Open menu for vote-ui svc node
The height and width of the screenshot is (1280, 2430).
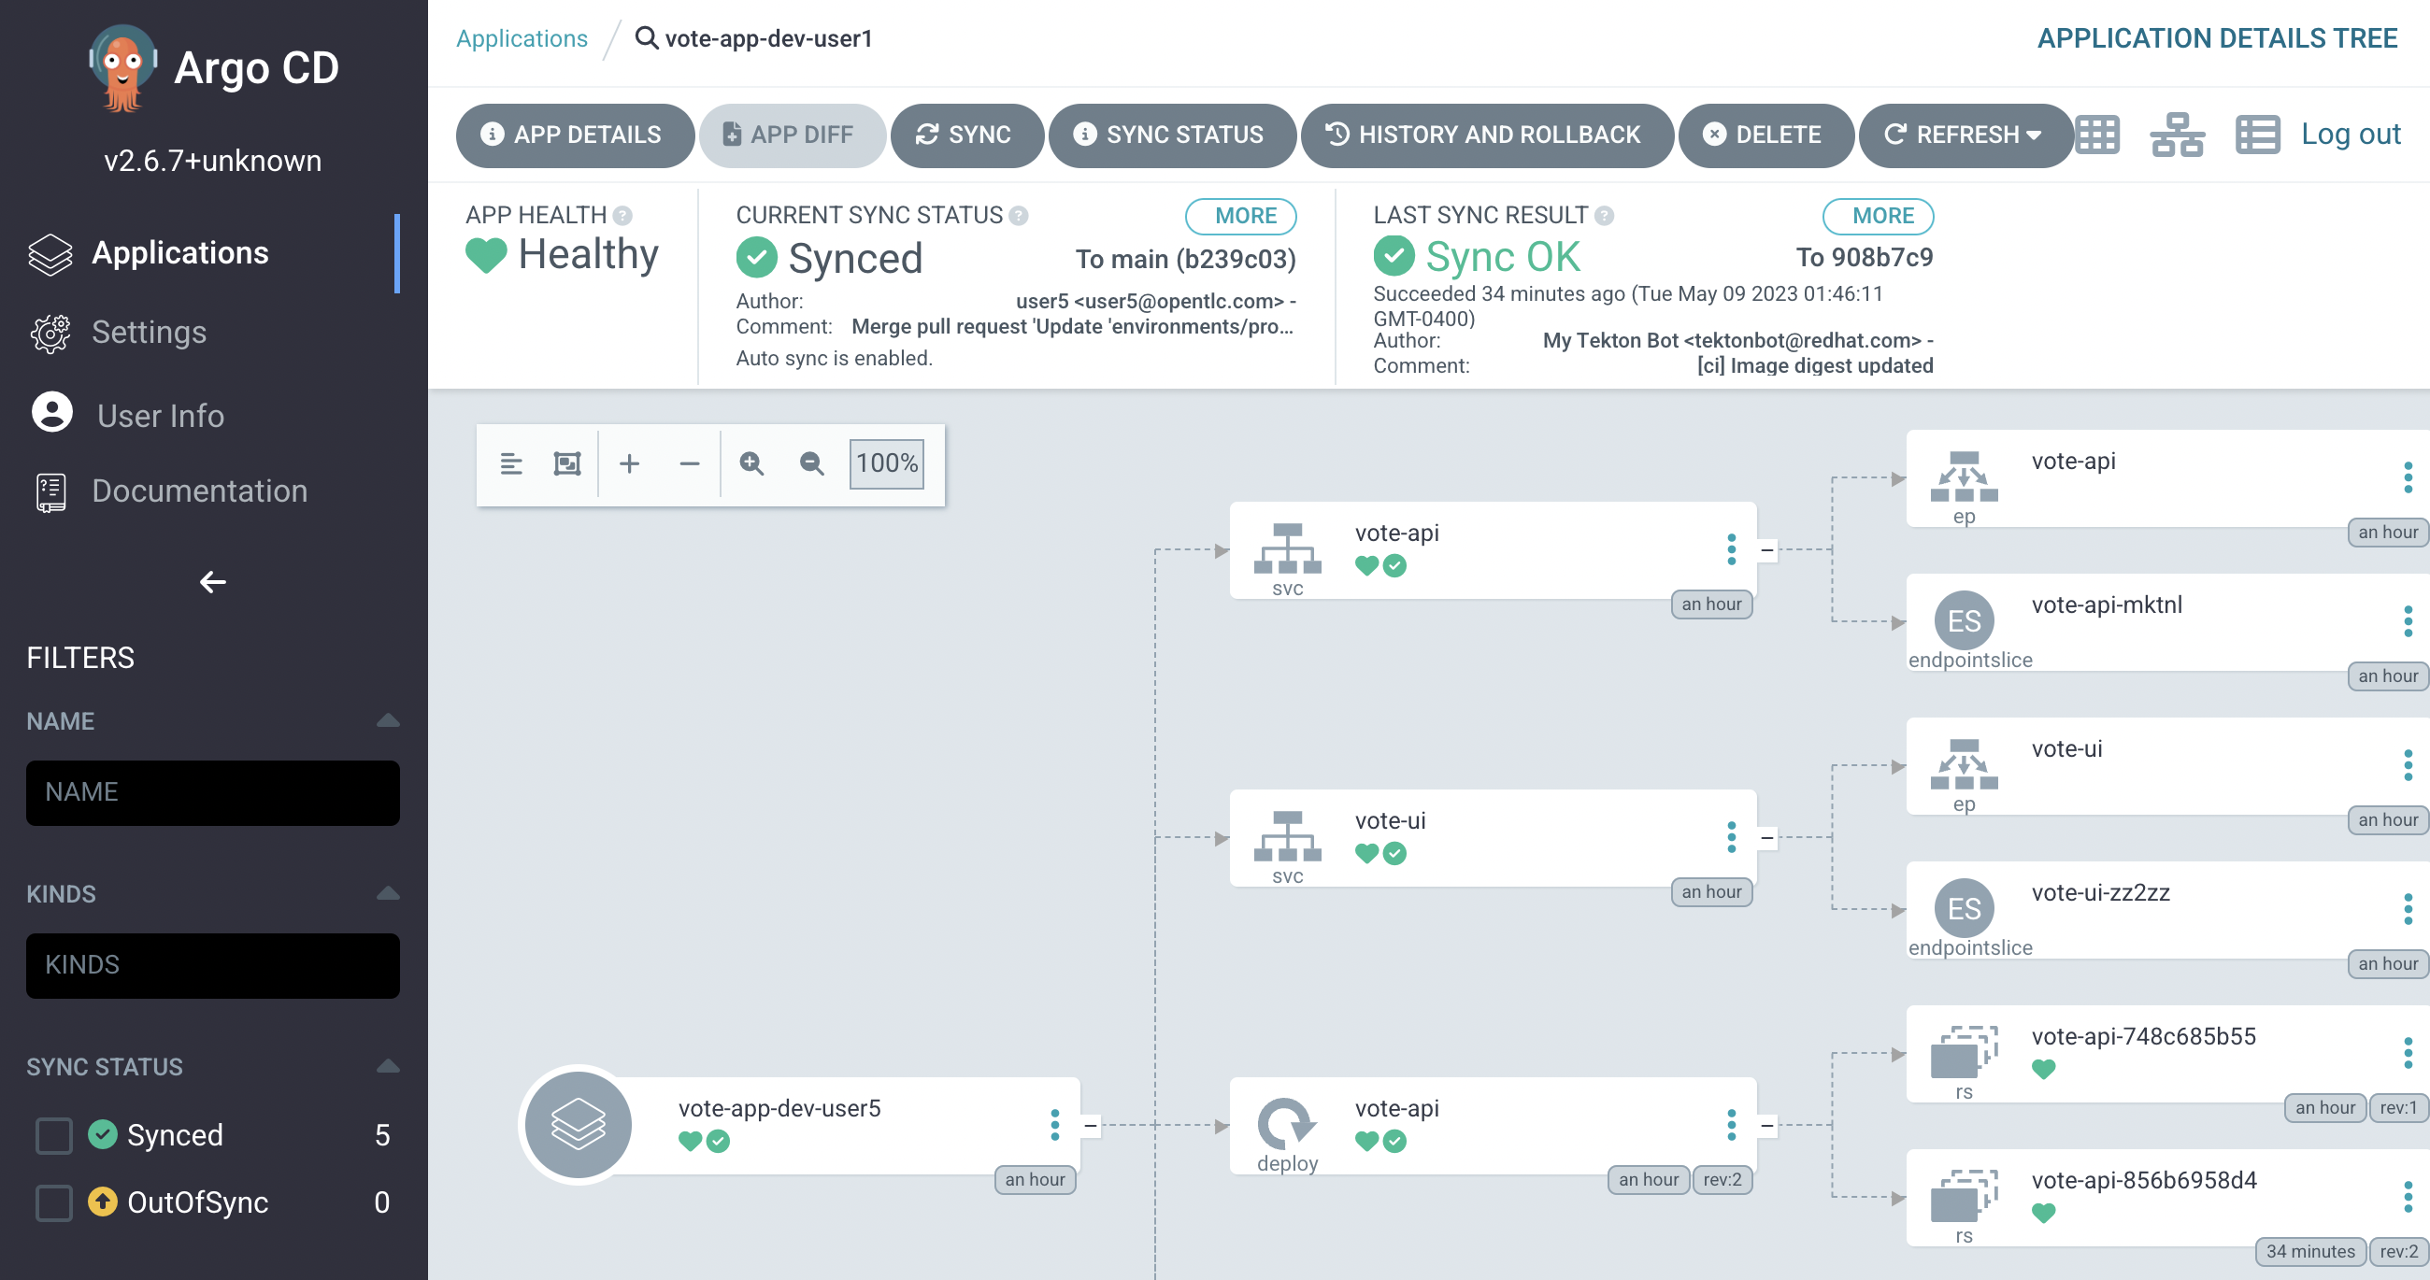pyautogui.click(x=1731, y=836)
